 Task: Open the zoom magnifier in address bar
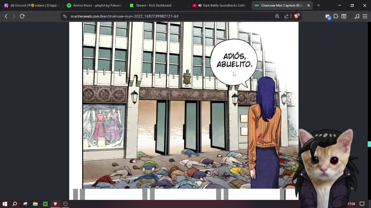[x=277, y=16]
